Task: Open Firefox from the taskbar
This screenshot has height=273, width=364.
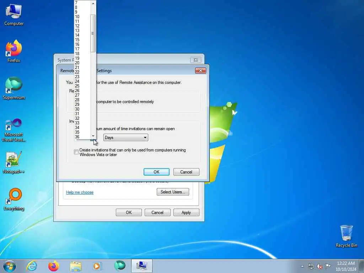Action: point(53,266)
